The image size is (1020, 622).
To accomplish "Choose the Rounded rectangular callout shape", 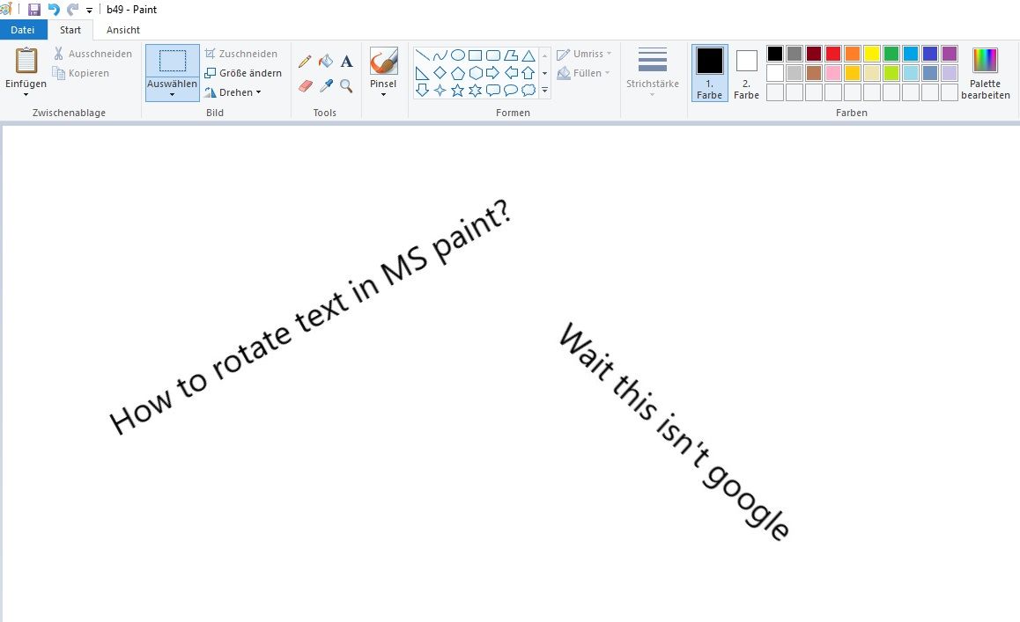I will point(492,90).
